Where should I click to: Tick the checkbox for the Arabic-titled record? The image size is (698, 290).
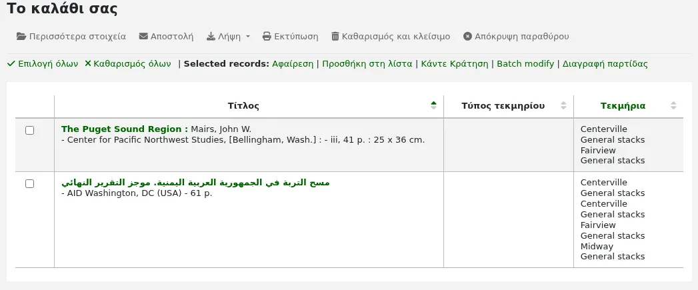[x=29, y=183]
